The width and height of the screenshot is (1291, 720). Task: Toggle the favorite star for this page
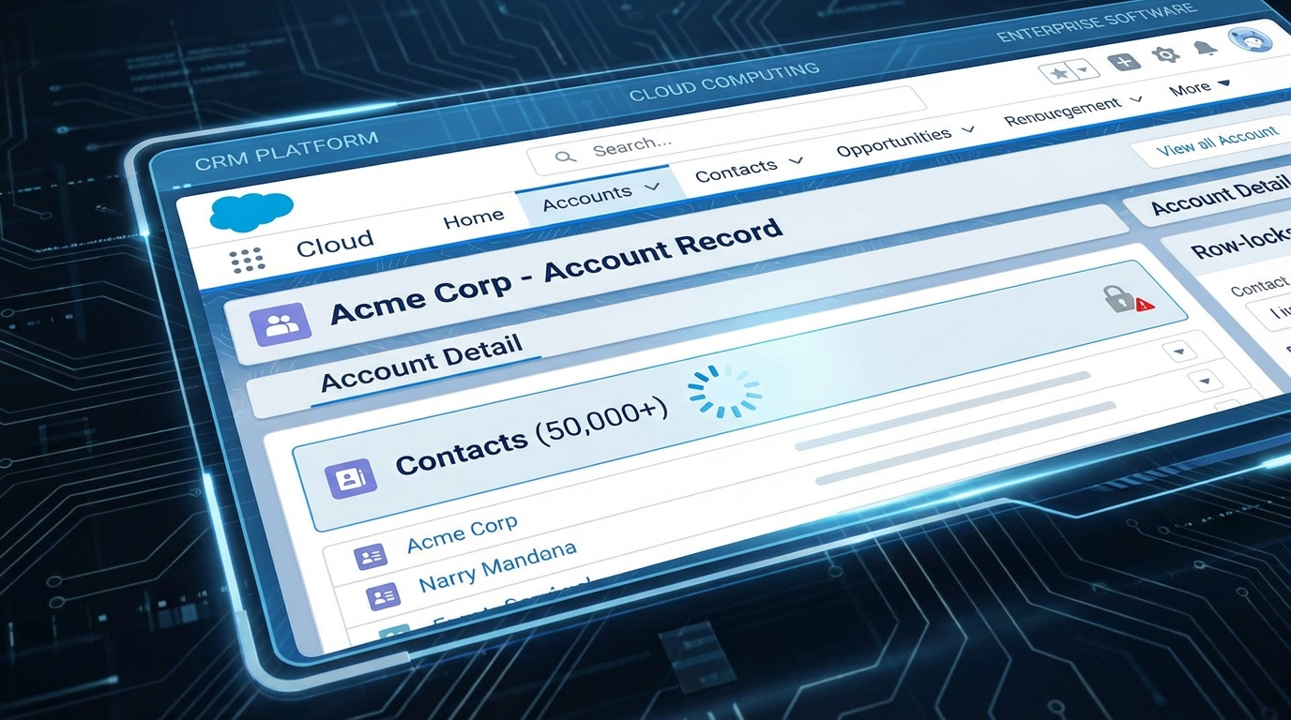click(x=1060, y=71)
